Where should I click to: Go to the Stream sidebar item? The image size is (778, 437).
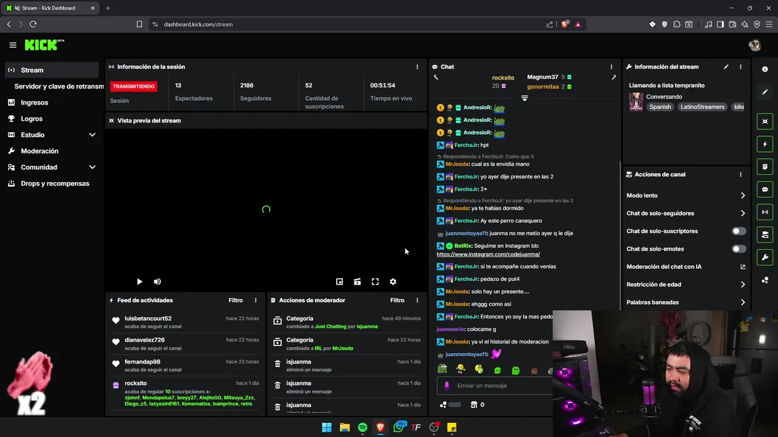52,70
